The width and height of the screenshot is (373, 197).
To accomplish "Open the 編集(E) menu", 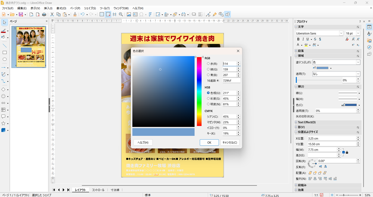I will pyautogui.click(x=22, y=8).
